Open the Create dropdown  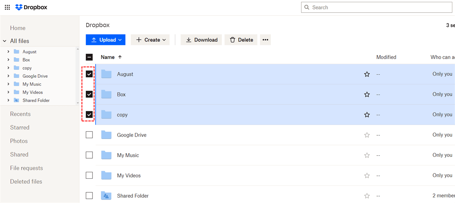click(150, 40)
